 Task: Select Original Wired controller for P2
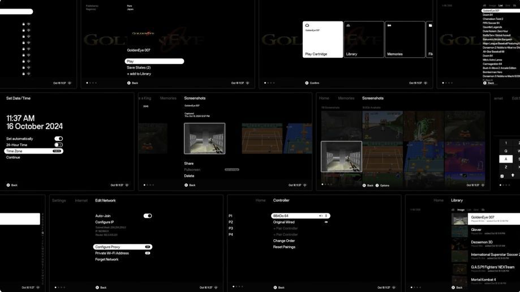click(284, 222)
